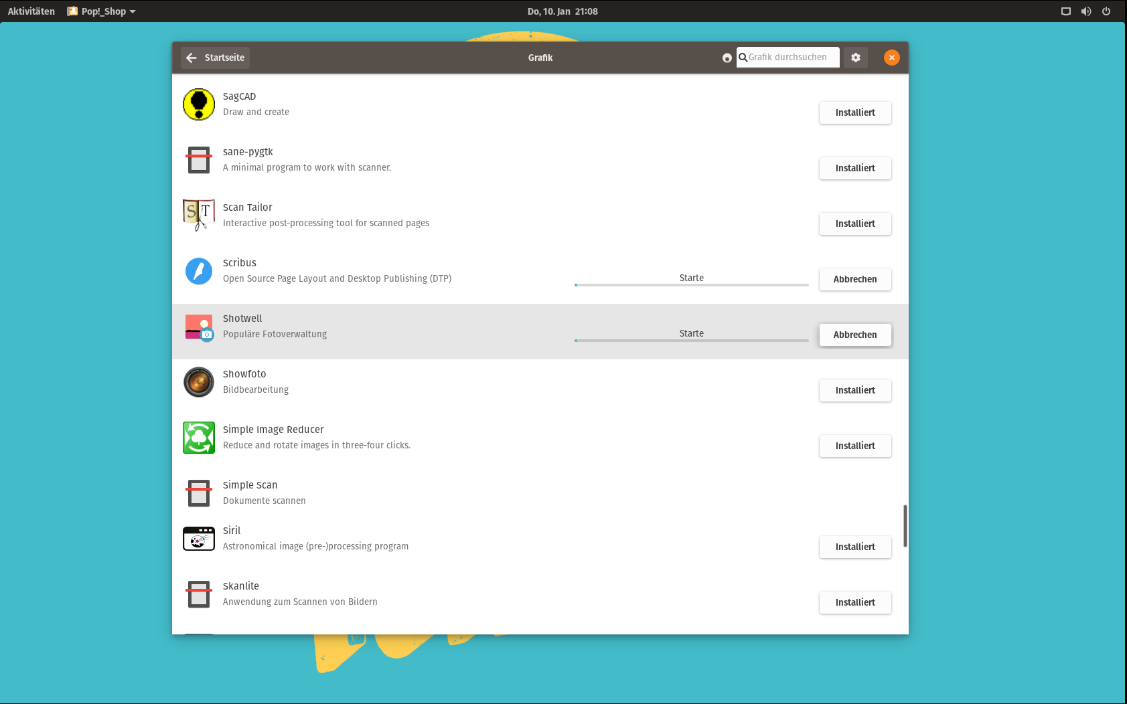
Task: Open the Aktivitäten overview
Action: [x=31, y=11]
